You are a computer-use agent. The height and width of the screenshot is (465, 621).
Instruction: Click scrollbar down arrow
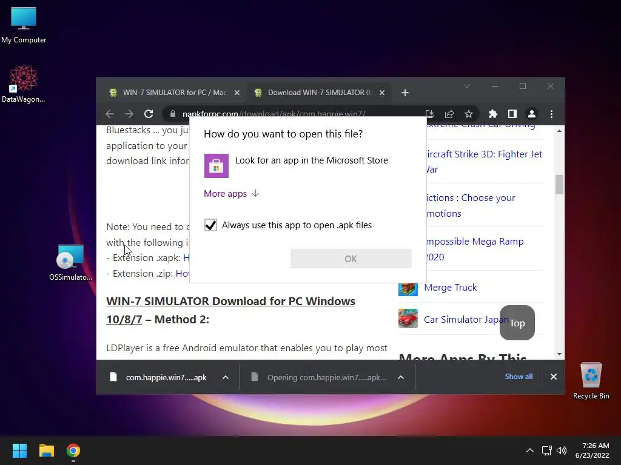559,354
